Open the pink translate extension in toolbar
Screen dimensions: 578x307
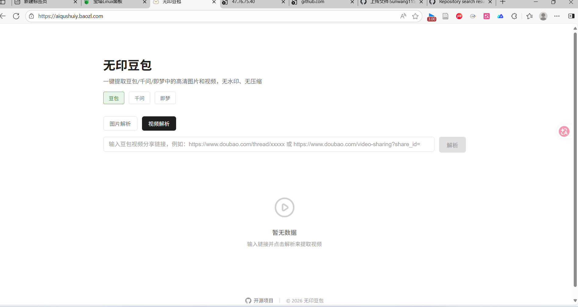487,16
